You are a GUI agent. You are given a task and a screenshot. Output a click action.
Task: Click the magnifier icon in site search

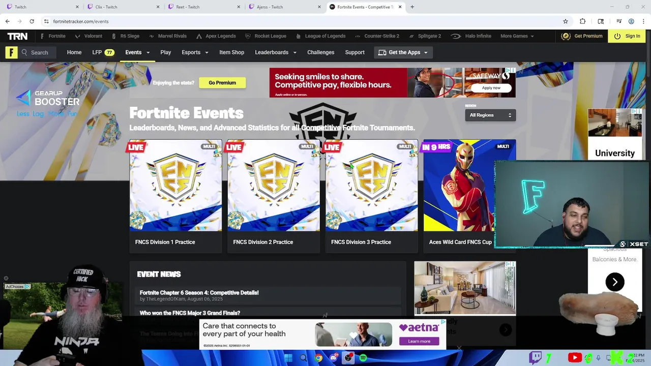(24, 52)
